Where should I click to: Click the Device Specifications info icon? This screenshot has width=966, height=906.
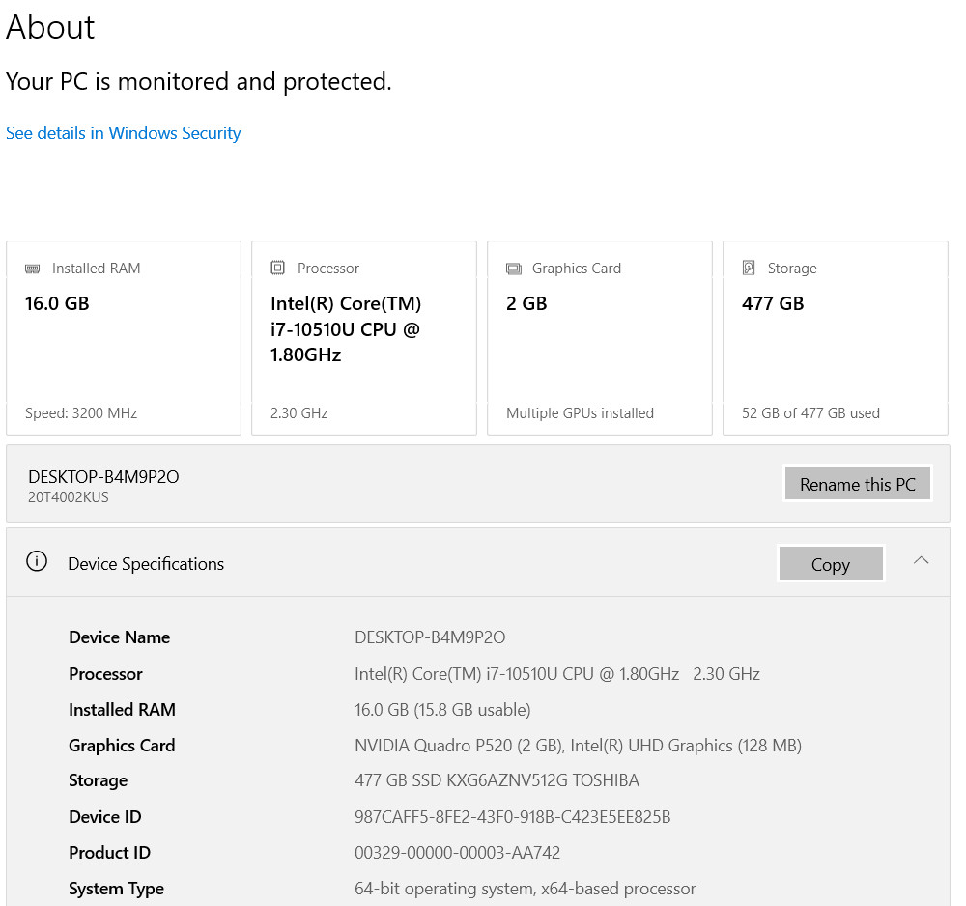(x=37, y=562)
